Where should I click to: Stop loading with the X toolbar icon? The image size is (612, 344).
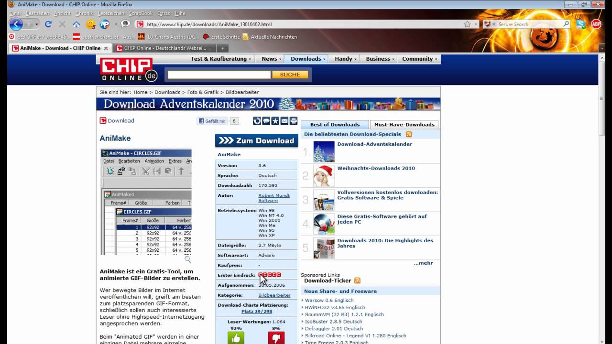(62, 24)
